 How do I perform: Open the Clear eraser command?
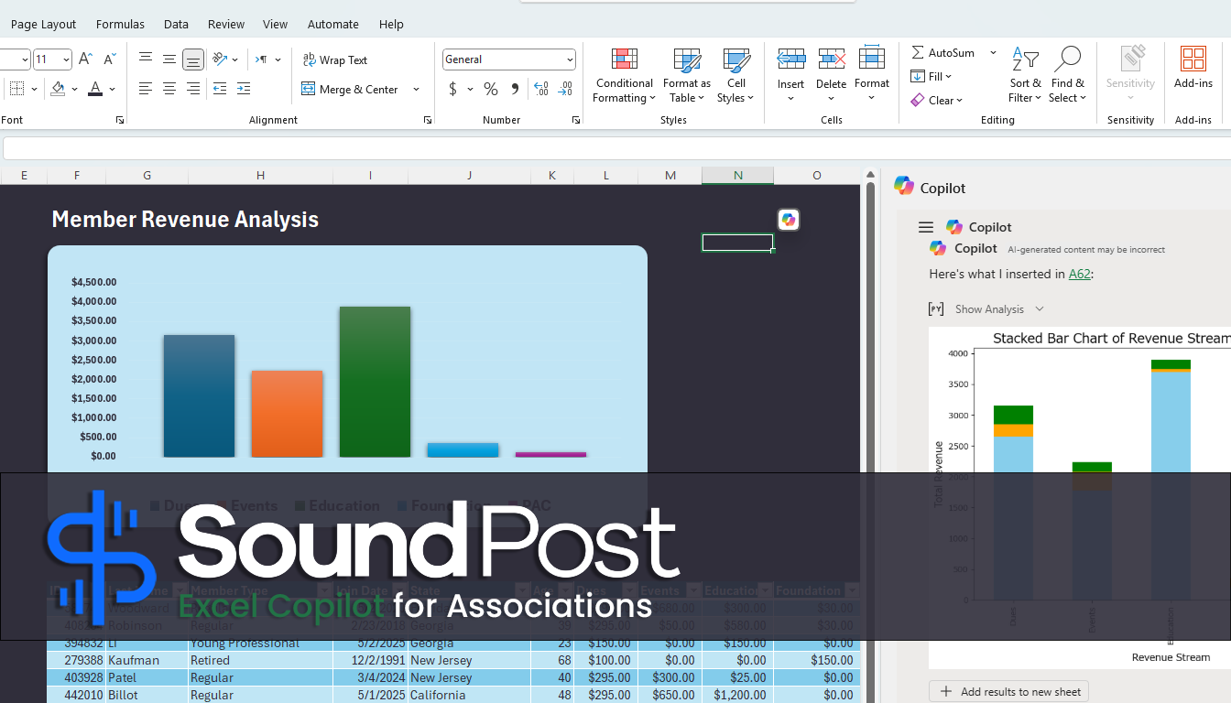[937, 100]
